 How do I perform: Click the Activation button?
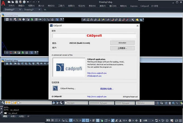point(122,43)
